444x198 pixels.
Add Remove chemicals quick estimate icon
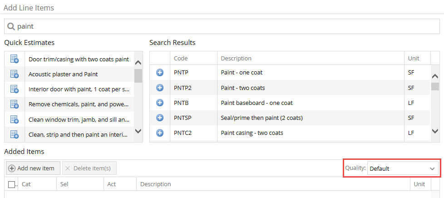[x=15, y=104]
